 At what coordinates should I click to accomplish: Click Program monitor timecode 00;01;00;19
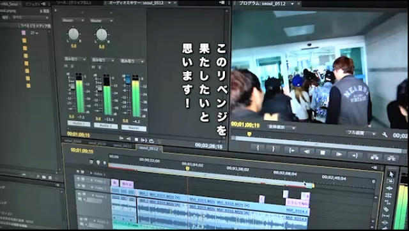(245, 125)
